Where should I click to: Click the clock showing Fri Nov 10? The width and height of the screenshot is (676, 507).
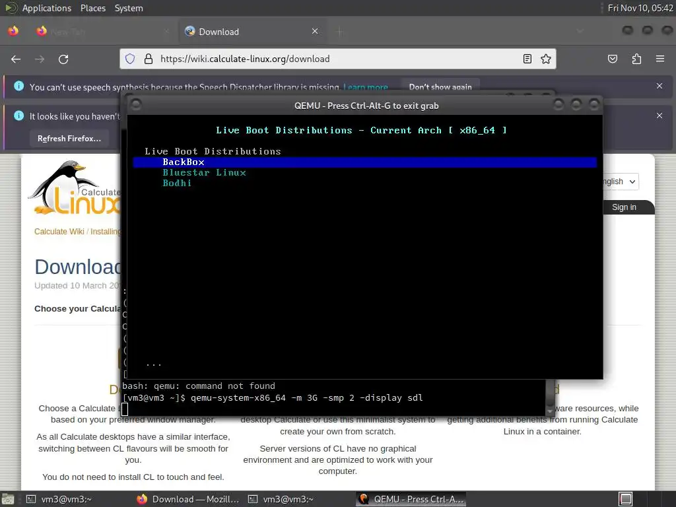[640, 8]
